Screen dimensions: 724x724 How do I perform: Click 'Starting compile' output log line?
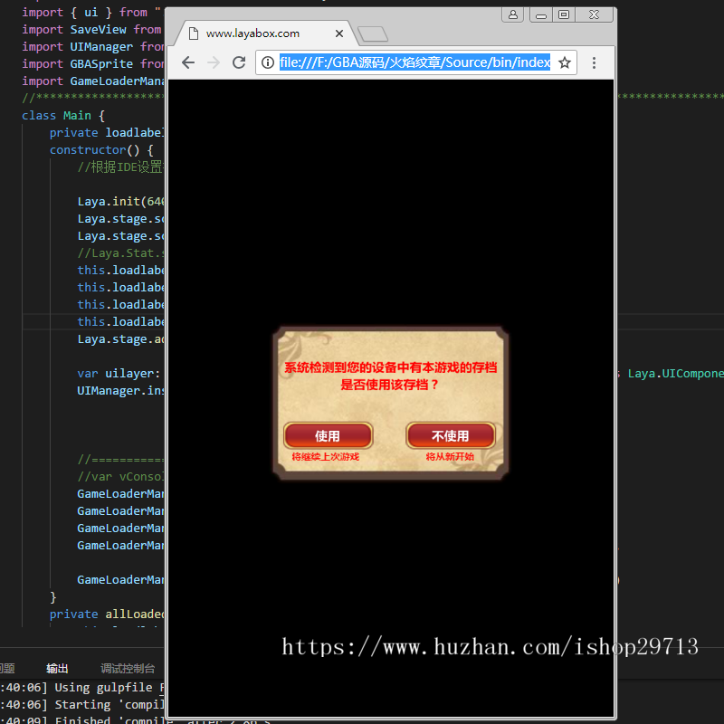tap(82, 705)
